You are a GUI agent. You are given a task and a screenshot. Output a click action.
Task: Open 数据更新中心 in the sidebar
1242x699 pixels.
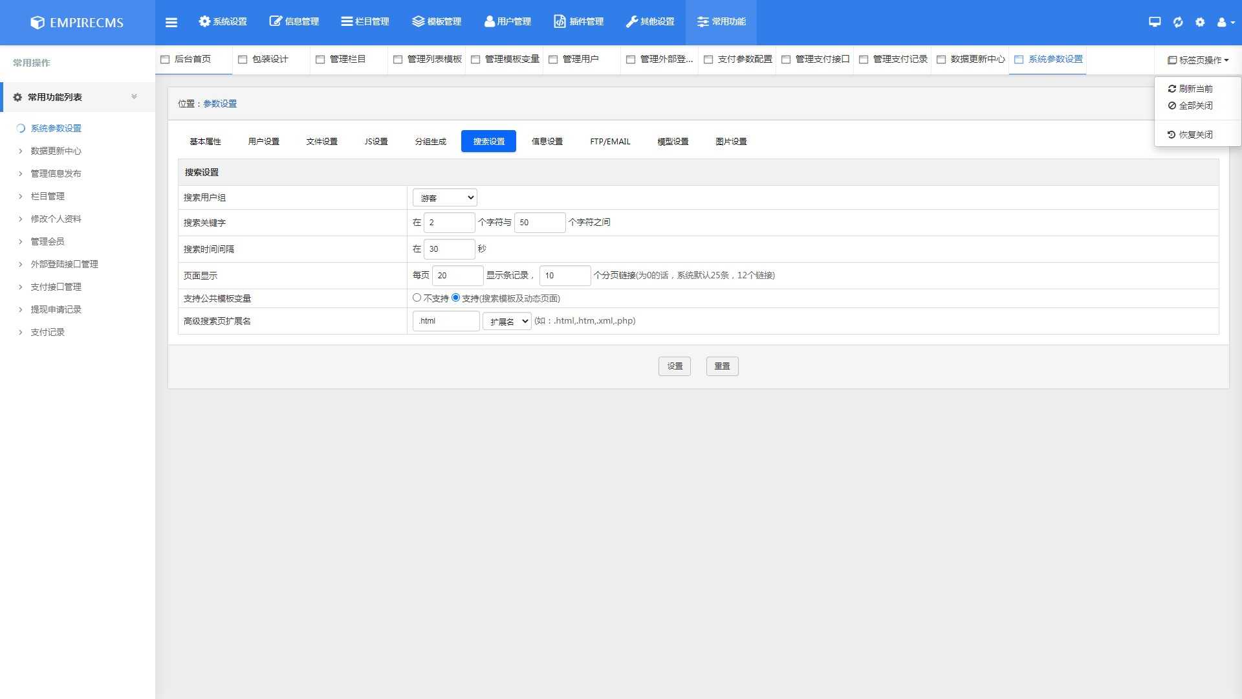point(56,151)
